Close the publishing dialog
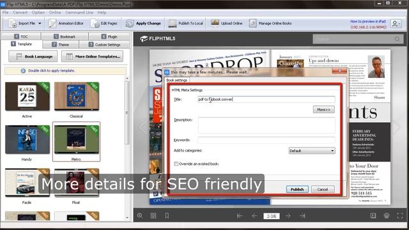 [339, 71]
